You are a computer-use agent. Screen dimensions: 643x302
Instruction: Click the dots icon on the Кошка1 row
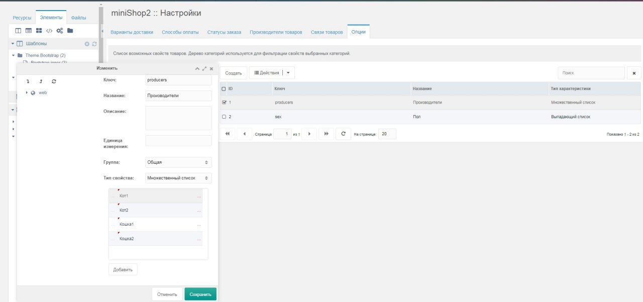199,225
